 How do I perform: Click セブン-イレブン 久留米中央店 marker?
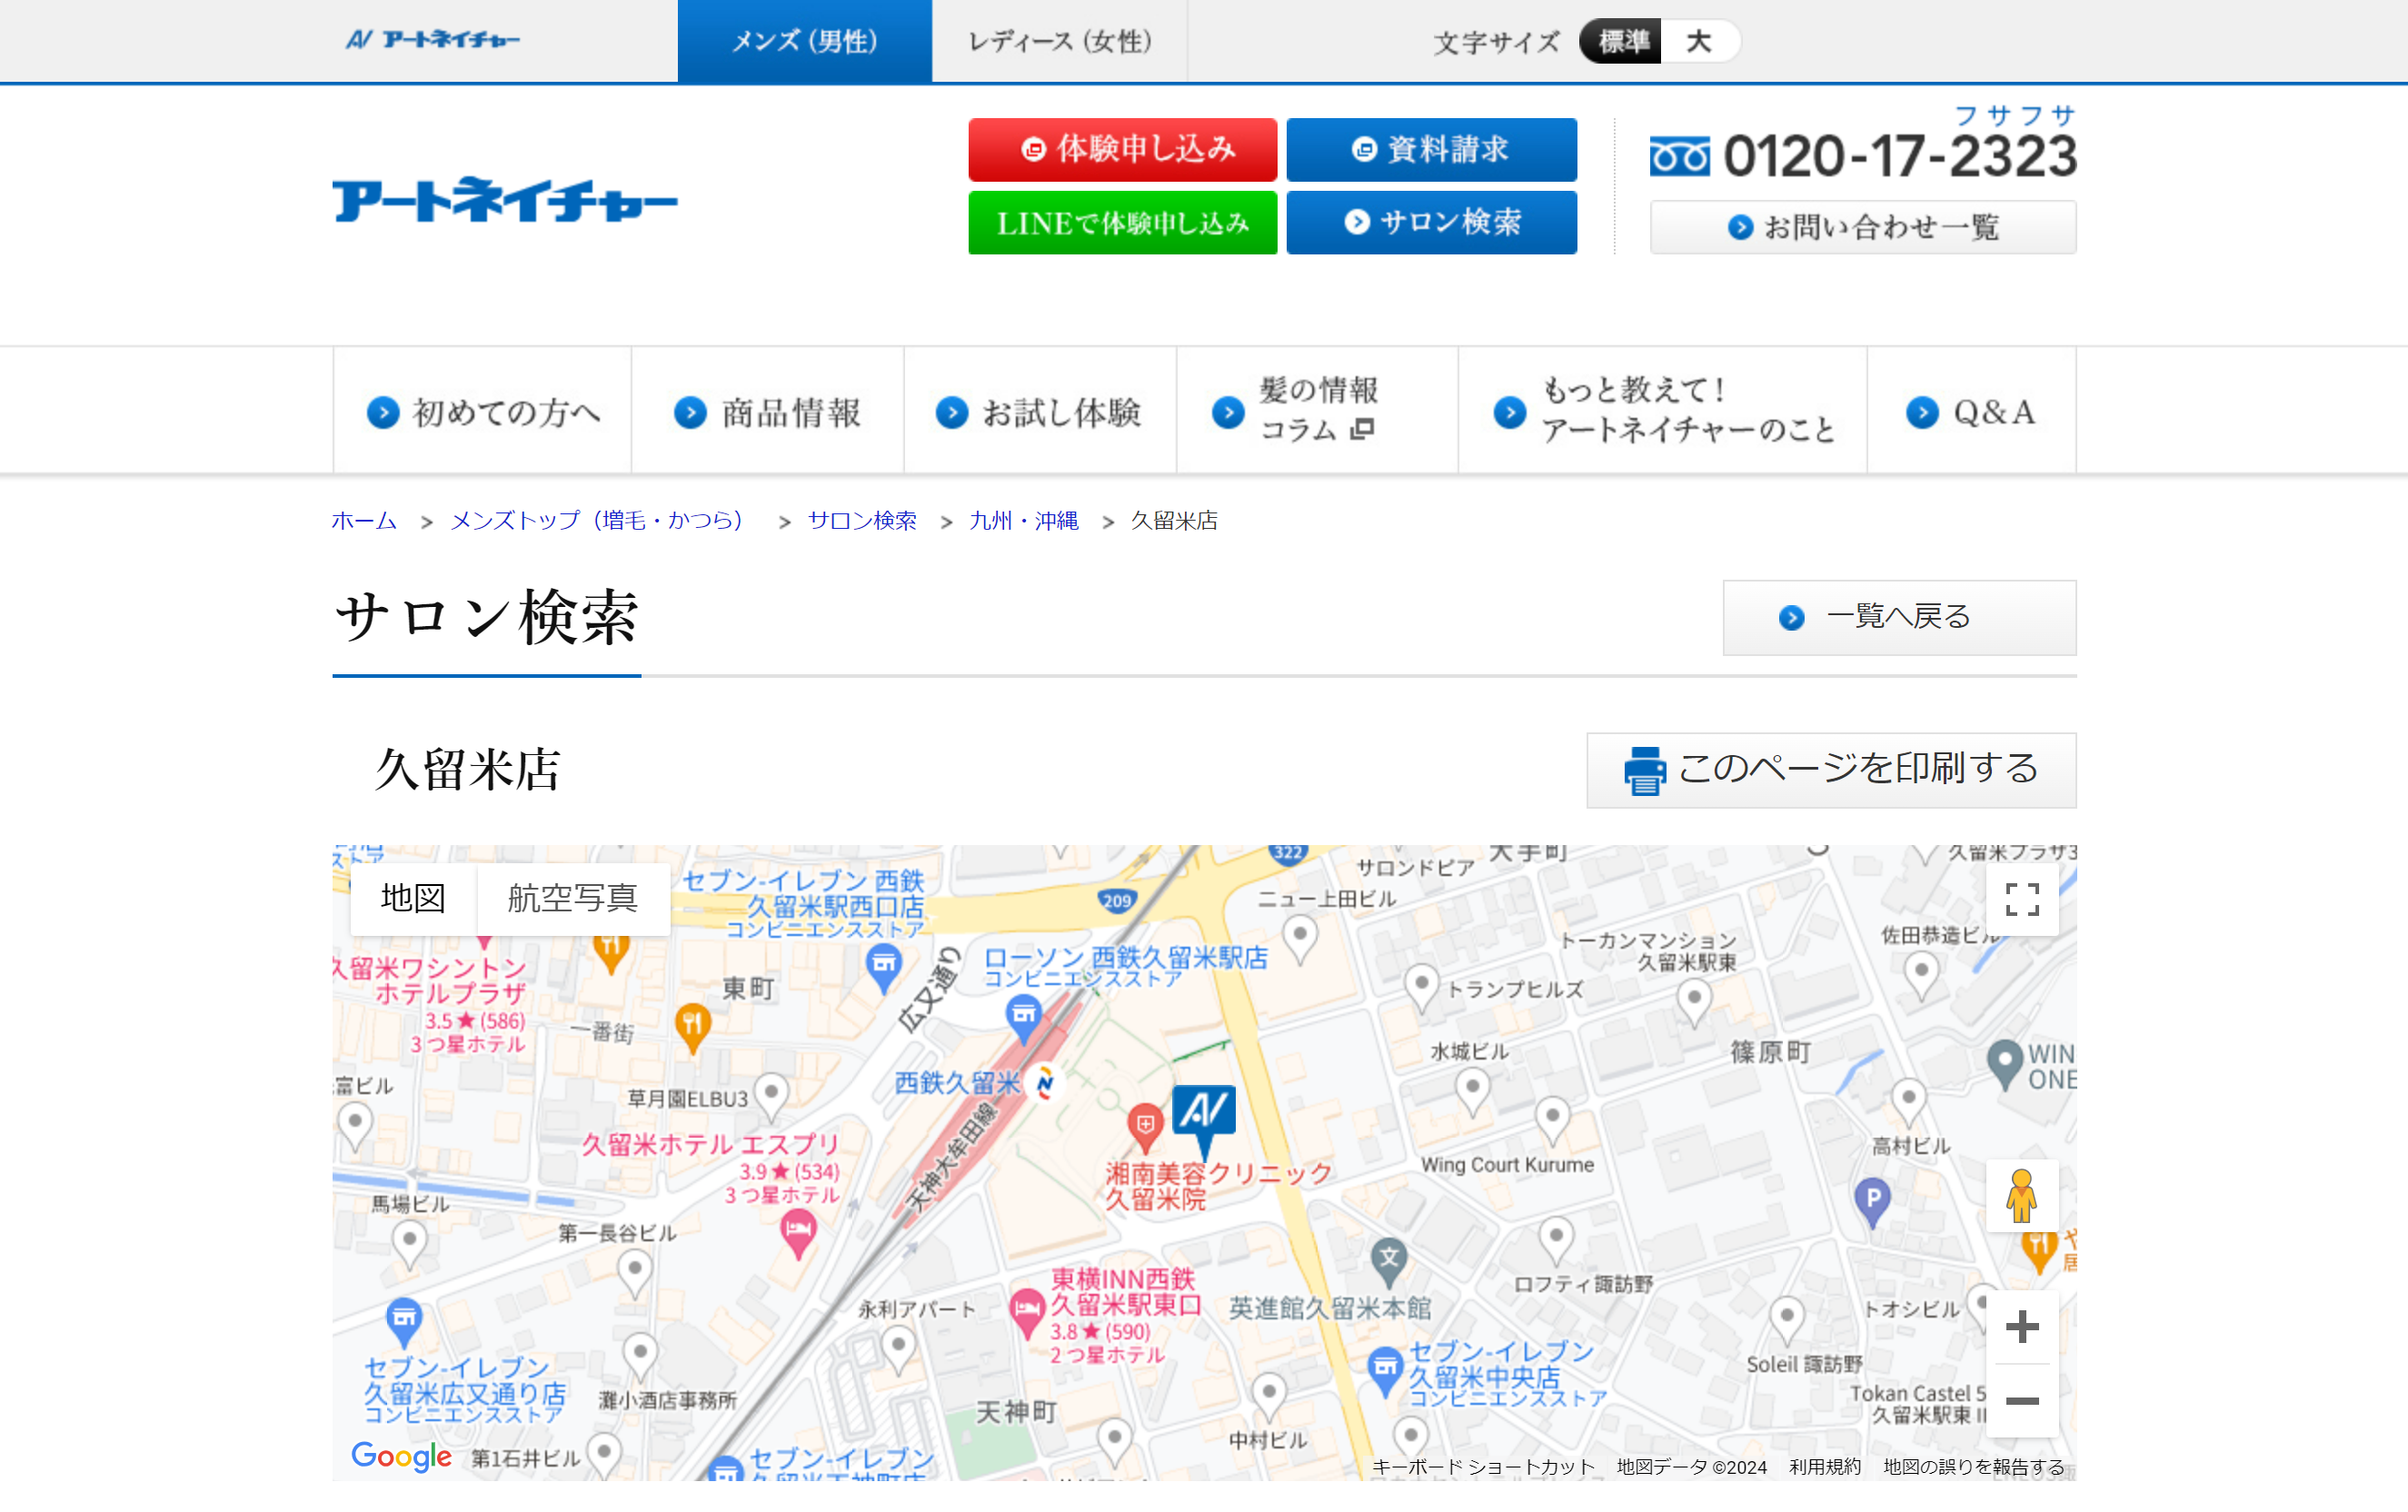(1385, 1371)
